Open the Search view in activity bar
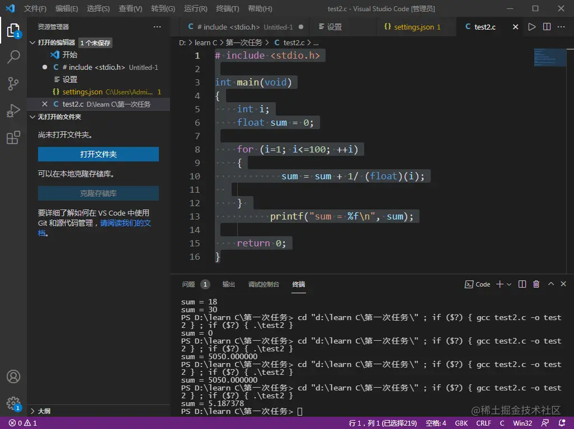 tap(13, 56)
